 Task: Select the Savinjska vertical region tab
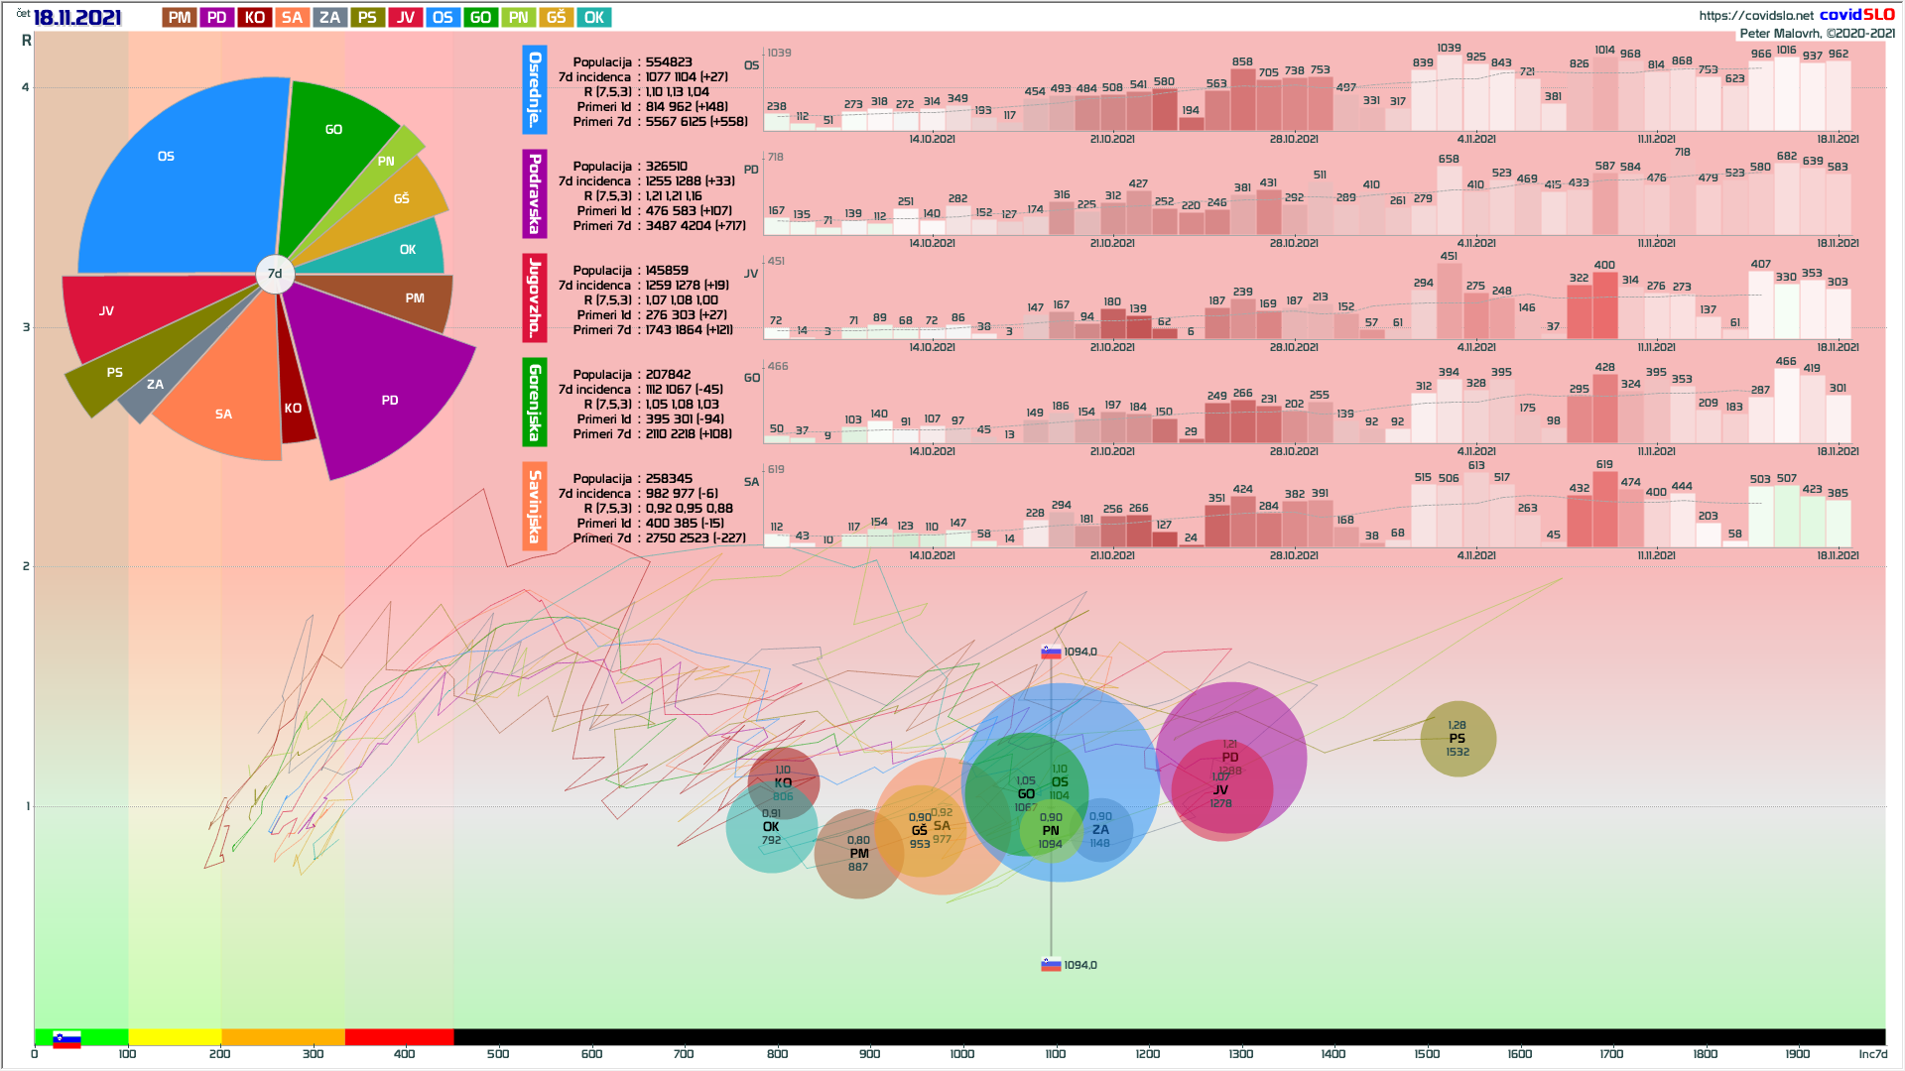535,507
